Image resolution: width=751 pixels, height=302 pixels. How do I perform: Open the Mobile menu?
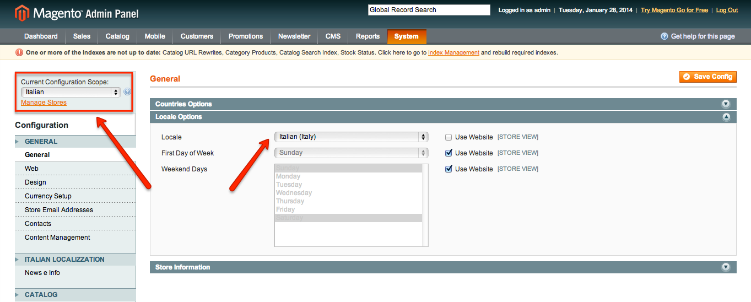155,36
